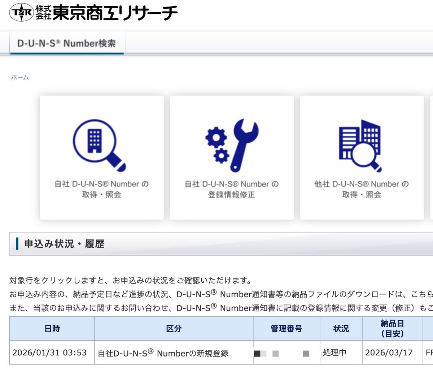Click the 管理番号 column header

[x=287, y=329]
